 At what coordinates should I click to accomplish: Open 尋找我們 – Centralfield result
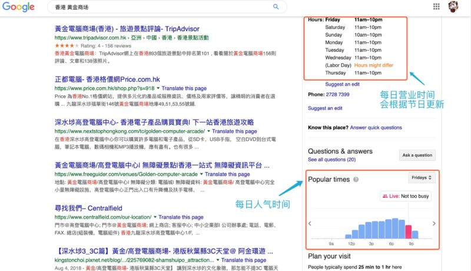tap(88, 208)
